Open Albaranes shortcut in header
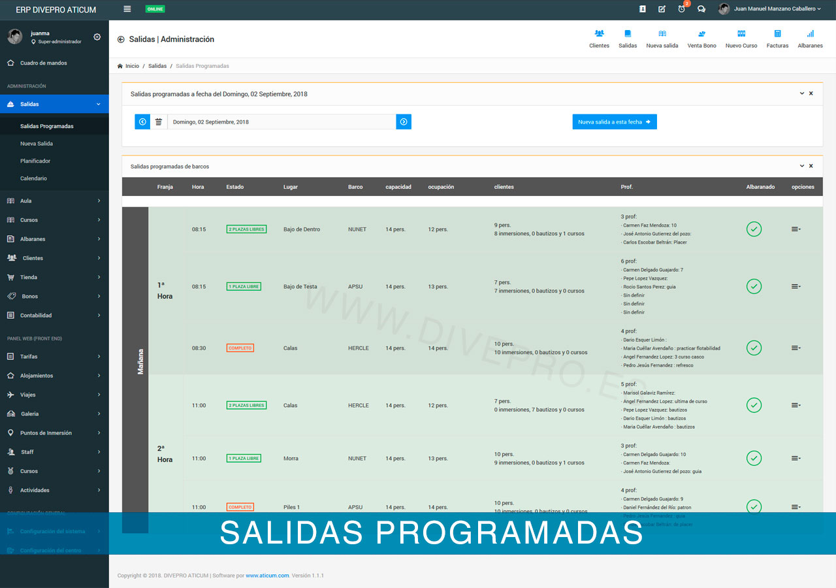 pyautogui.click(x=810, y=39)
